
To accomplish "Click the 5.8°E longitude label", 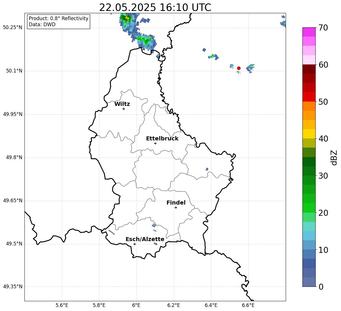I will click(99, 305).
